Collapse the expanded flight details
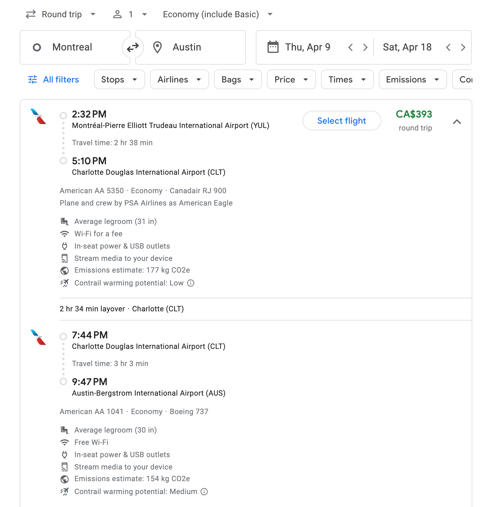Screen dimensions: 492x507 [x=457, y=122]
